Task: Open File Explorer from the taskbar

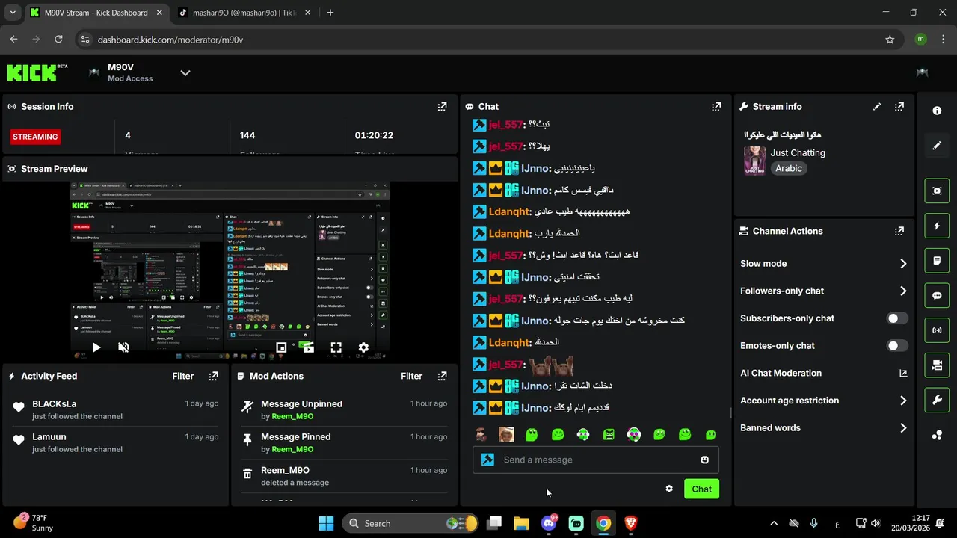Action: (521, 523)
